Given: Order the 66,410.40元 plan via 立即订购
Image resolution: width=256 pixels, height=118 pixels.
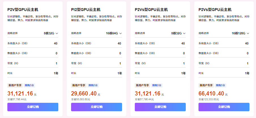Looking at the screenshot, I should point(224,107).
